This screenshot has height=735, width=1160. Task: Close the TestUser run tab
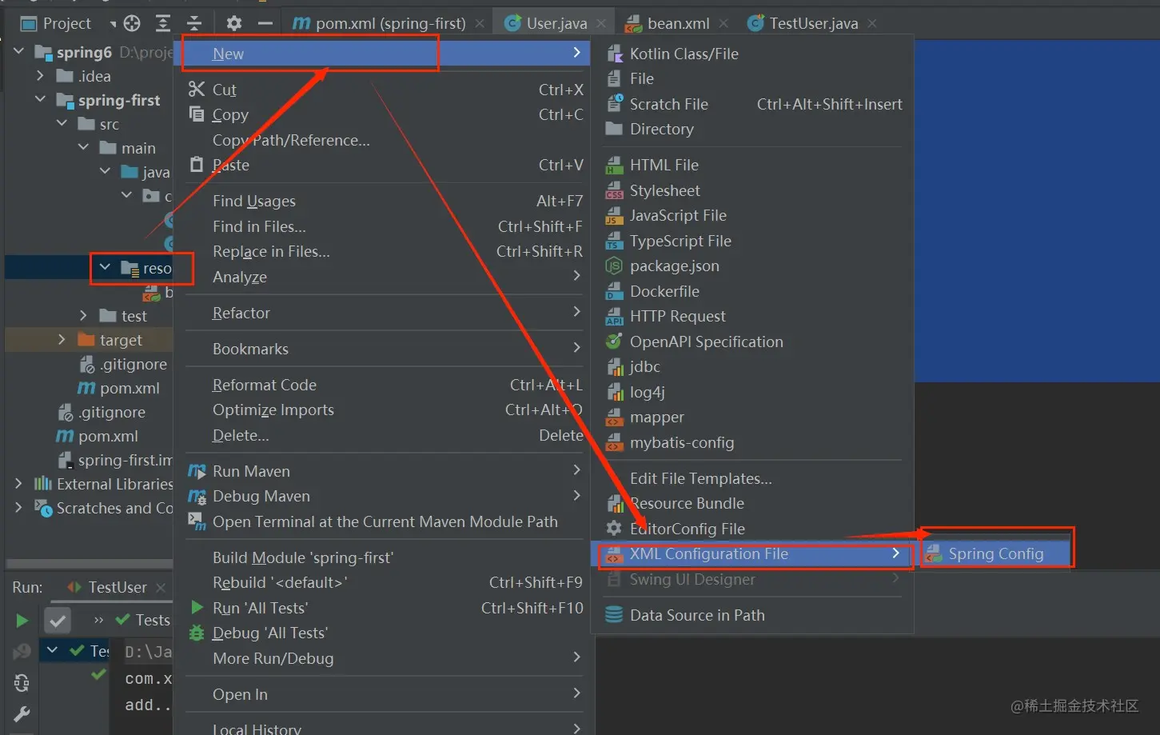[x=161, y=587]
